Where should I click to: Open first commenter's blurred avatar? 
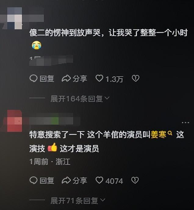14,18
